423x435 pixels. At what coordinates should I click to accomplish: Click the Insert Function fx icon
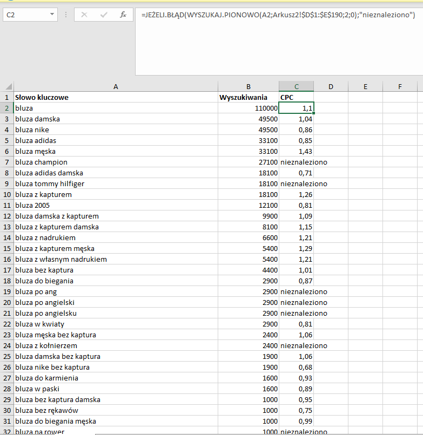[x=123, y=15]
